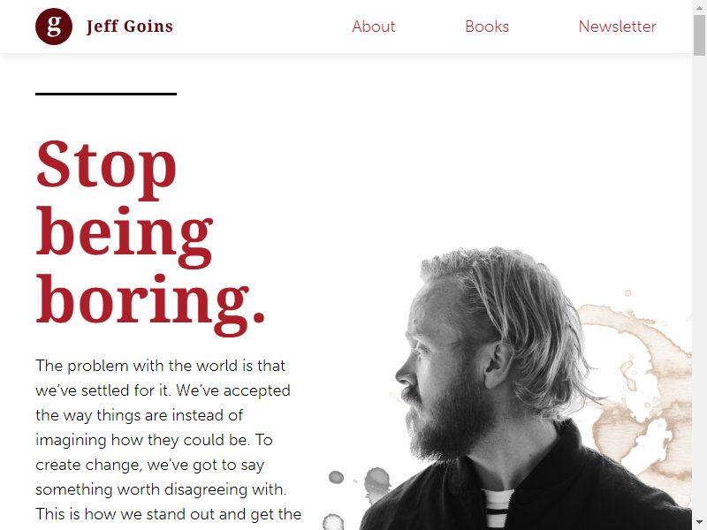This screenshot has width=707, height=530.
Task: Click the black horizontal line above the headline
Action: tap(106, 94)
